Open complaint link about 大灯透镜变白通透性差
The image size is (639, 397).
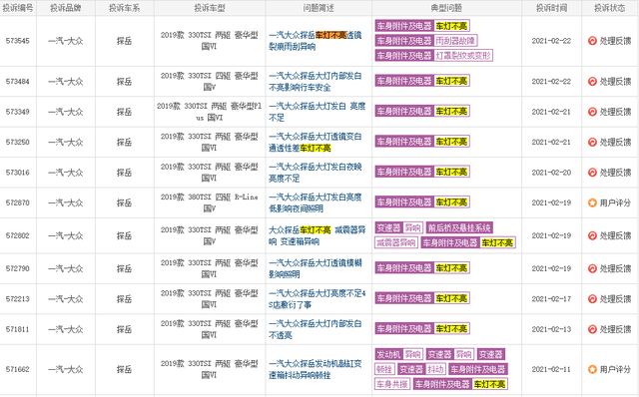coord(316,142)
